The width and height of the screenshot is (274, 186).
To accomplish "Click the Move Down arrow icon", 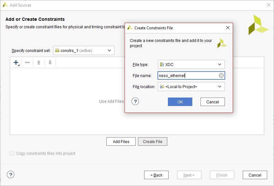I will click(50, 62).
